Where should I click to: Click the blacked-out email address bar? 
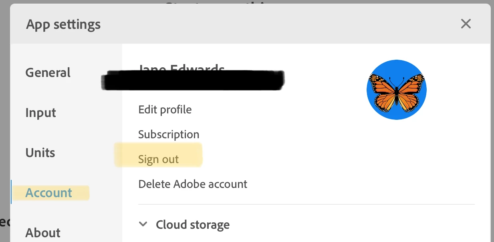pyautogui.click(x=192, y=79)
